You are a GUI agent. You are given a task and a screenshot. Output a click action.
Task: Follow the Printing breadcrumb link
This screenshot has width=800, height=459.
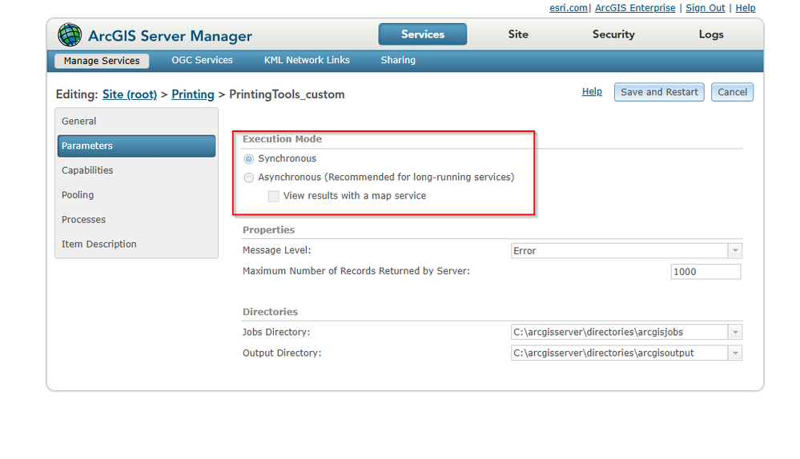193,94
